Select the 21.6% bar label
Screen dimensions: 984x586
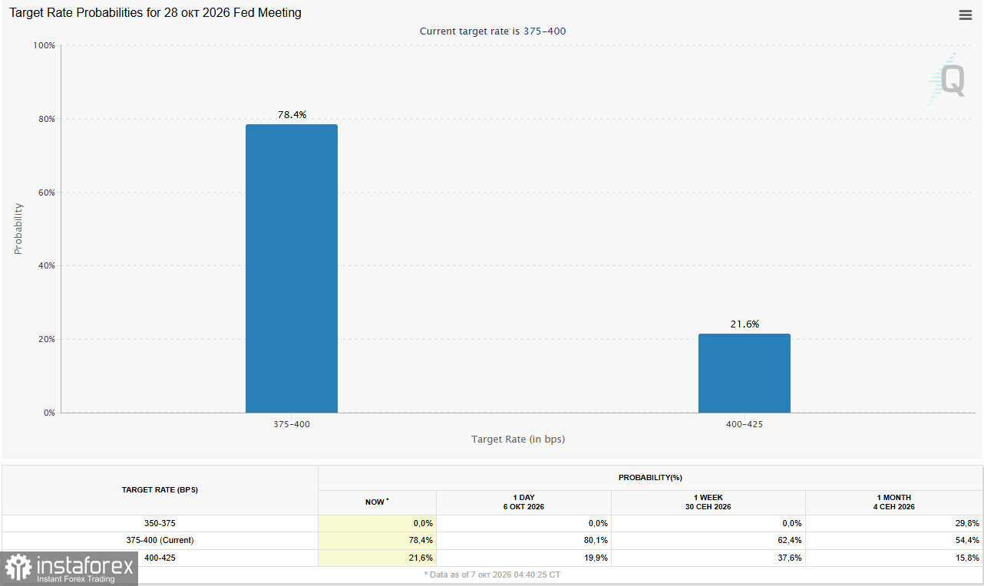tap(745, 324)
